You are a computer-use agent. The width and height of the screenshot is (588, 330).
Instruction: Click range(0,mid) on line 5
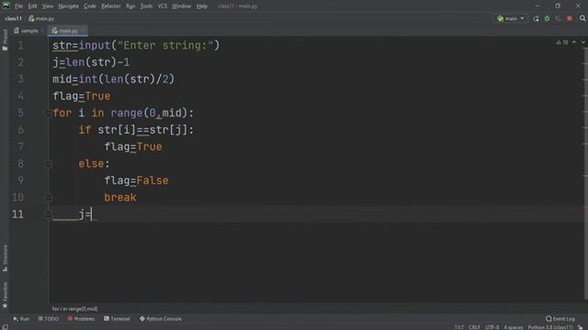pos(149,113)
